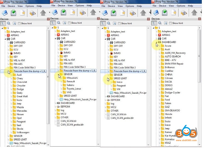Click the up arrow icon in SPEED LIMIT-expanded window
Image resolution: width=204 pixels, height=150 pixels.
pos(143,13)
